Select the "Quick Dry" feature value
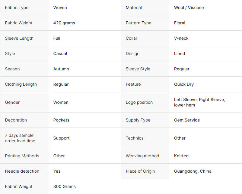This screenshot has width=242, height=194. (184, 84)
